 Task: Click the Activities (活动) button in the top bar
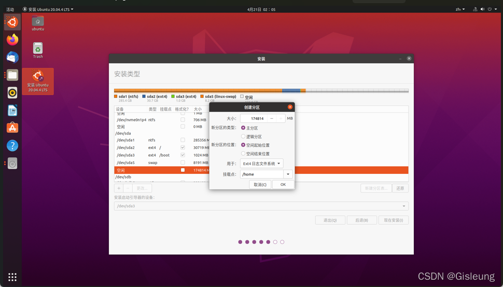(10, 9)
